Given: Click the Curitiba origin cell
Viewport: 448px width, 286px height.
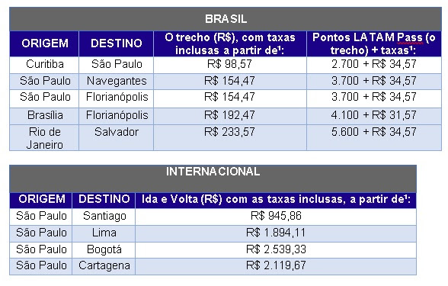Looking at the screenshot, I should click(x=44, y=65).
